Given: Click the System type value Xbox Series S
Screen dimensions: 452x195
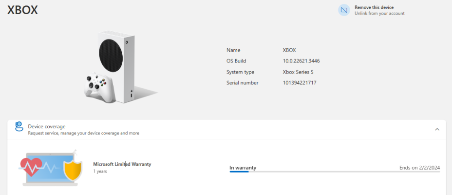Looking at the screenshot, I should tap(298, 72).
